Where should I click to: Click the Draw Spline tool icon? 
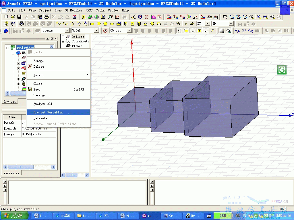pyautogui.click(x=65, y=24)
